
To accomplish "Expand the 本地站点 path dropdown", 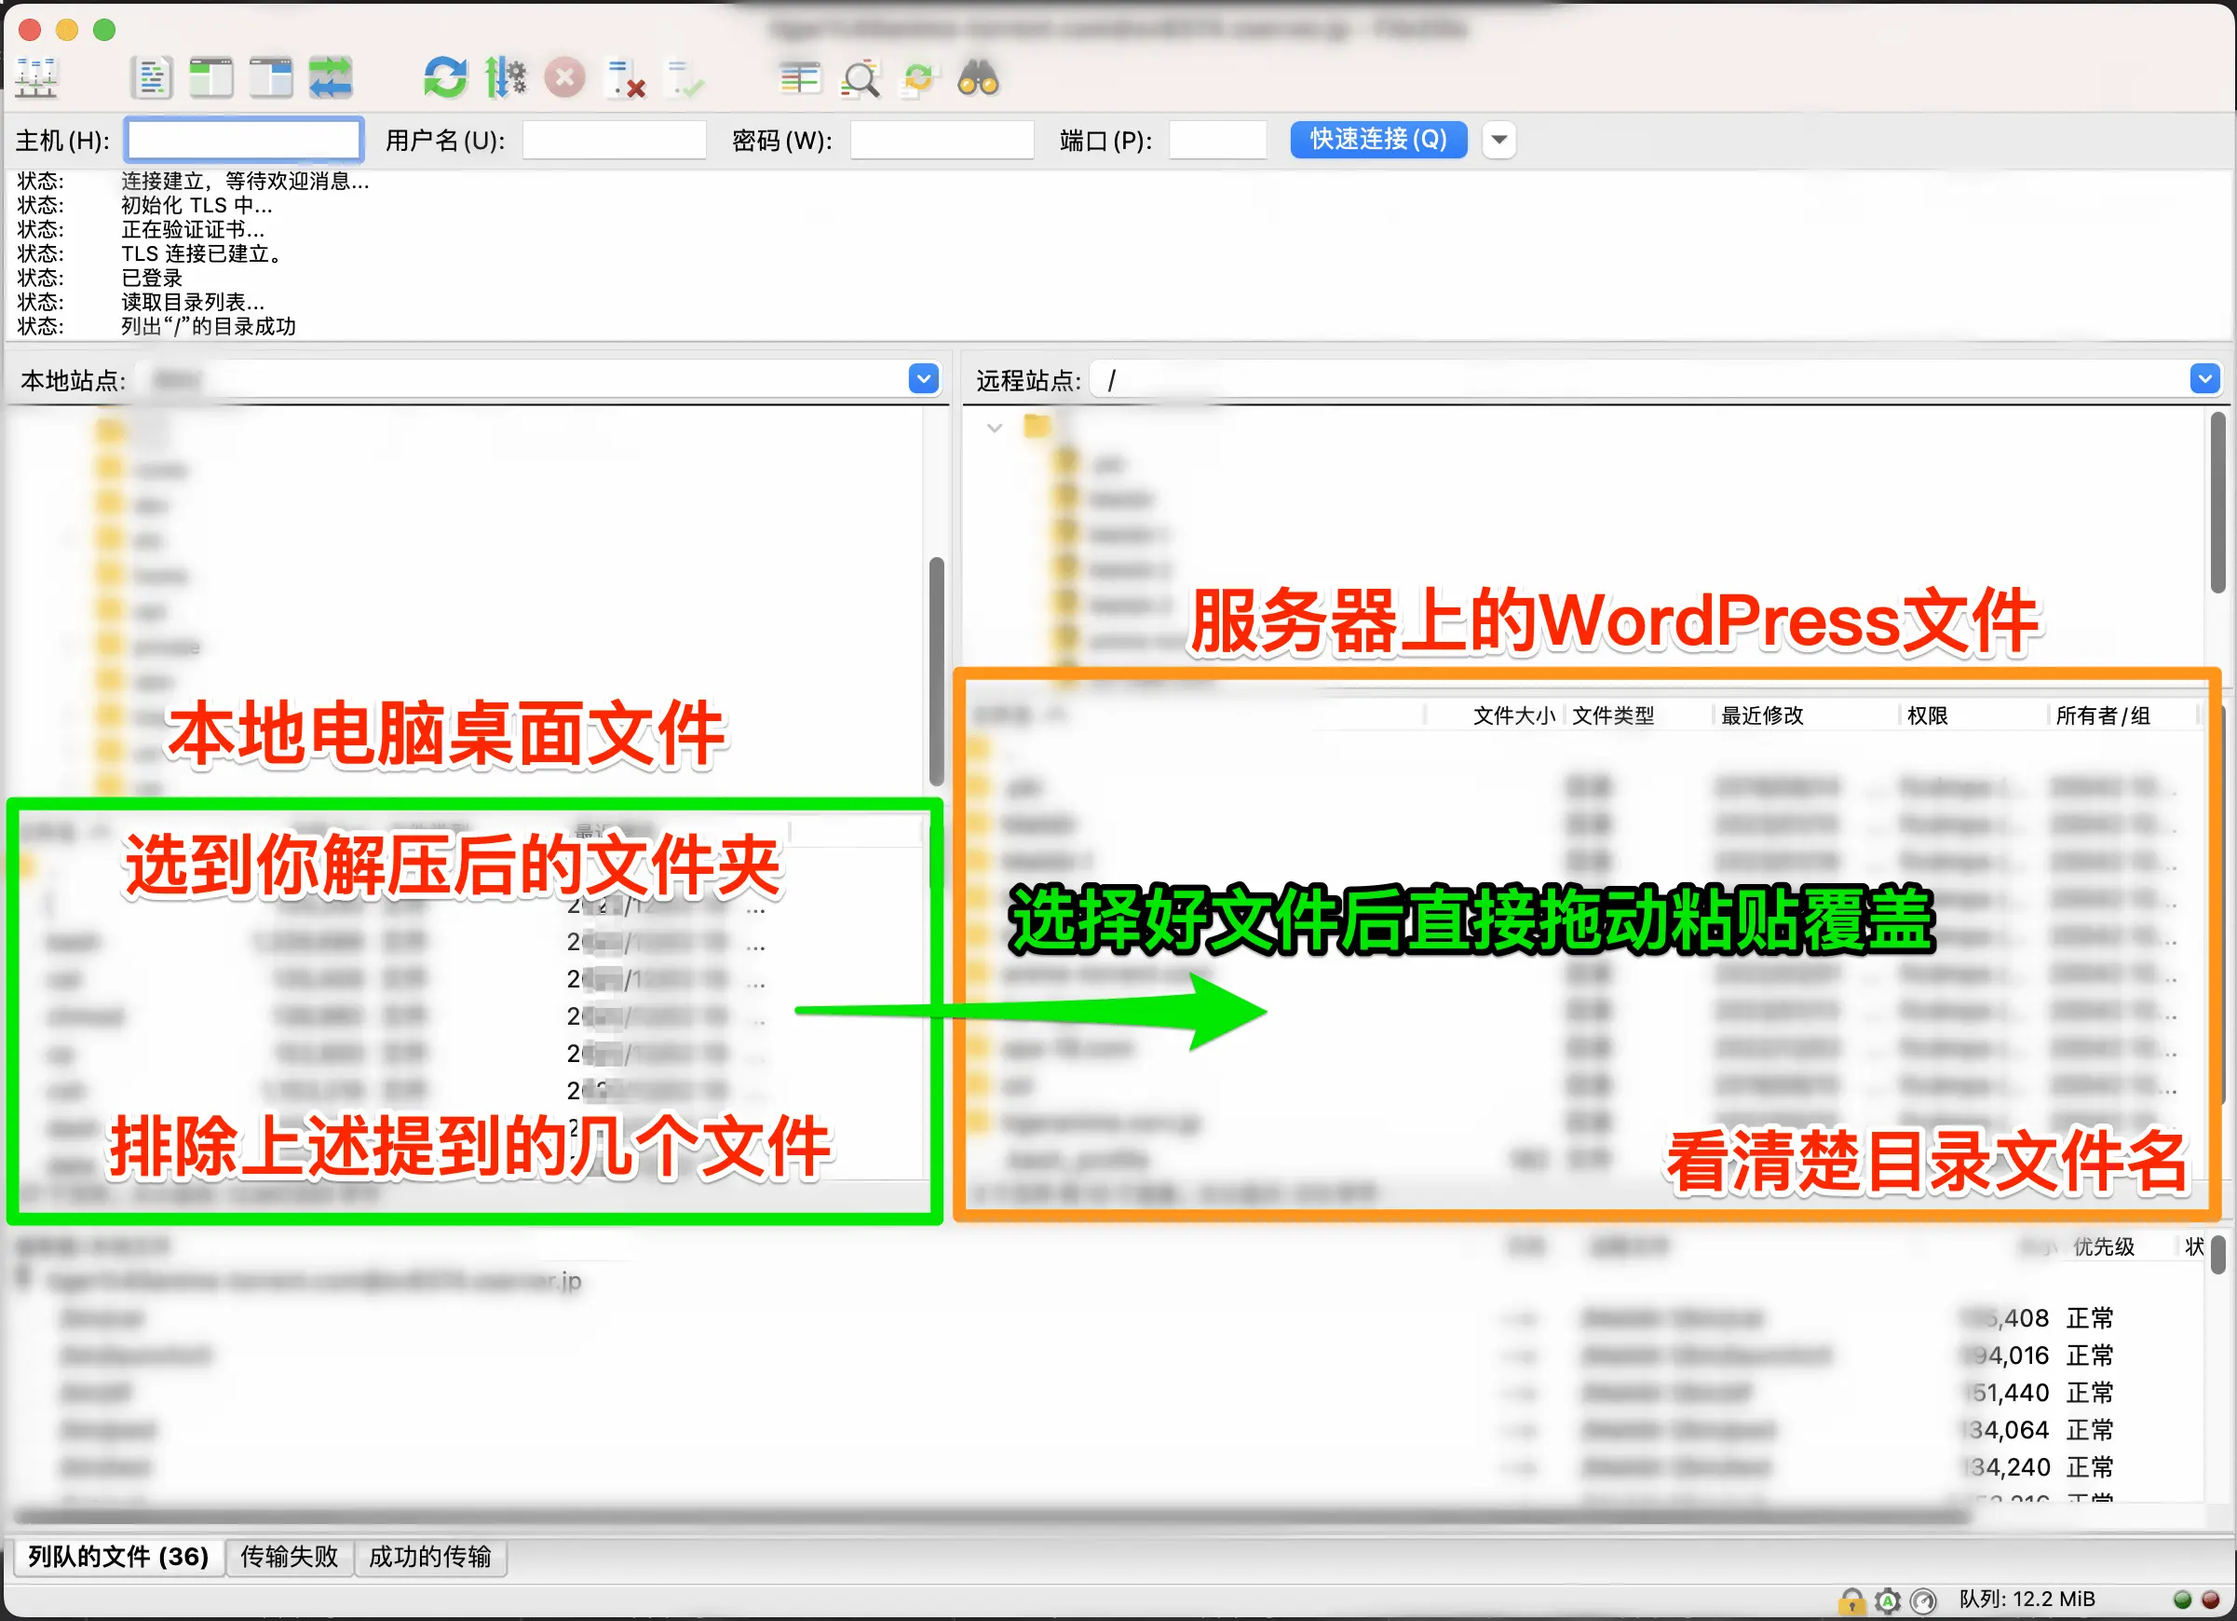I will pos(922,379).
